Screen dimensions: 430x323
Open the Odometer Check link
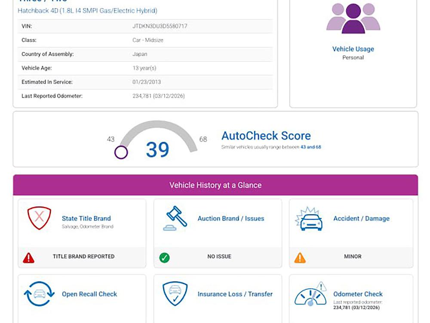tap(358, 294)
